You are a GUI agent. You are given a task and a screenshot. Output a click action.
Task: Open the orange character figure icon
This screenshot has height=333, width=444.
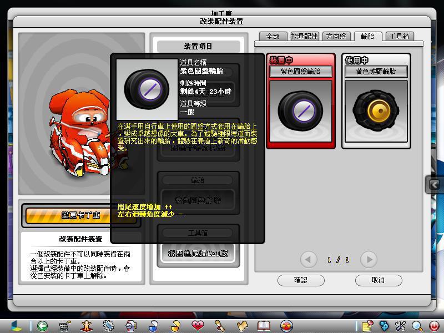point(87,326)
